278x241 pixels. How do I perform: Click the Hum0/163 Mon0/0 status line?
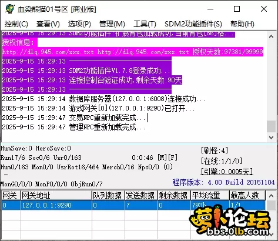pos(86,167)
